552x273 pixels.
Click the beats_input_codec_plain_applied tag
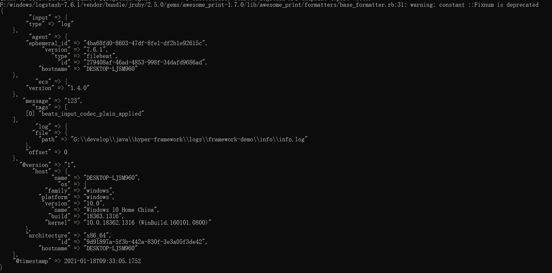(x=91, y=114)
